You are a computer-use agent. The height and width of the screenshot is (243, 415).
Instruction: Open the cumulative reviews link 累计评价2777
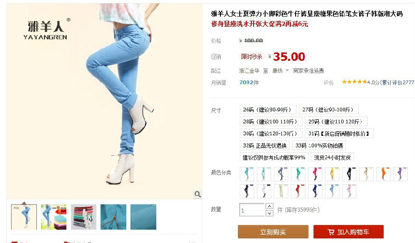[x=397, y=82]
